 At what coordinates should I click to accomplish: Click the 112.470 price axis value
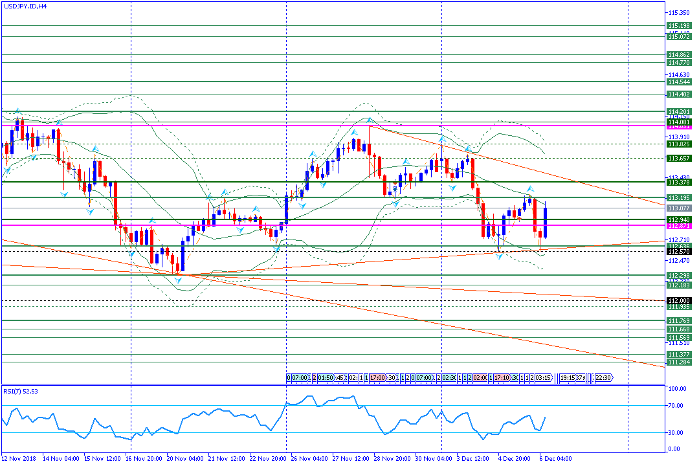(680, 260)
